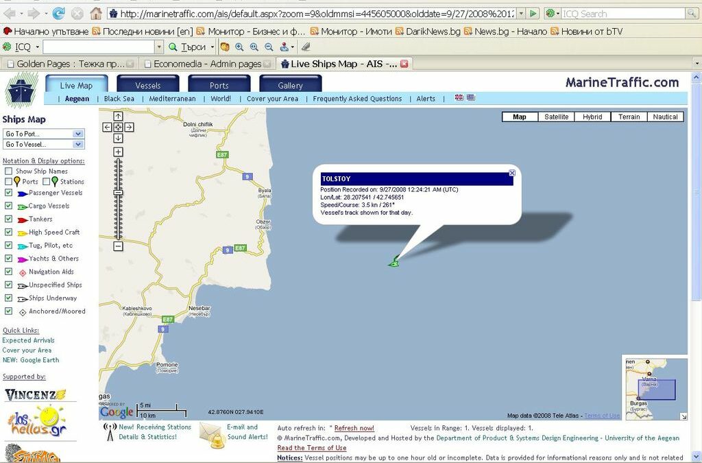Image resolution: width=702 pixels, height=463 pixels.
Task: Collapse the overview mini-map arrow
Action: click(x=683, y=416)
